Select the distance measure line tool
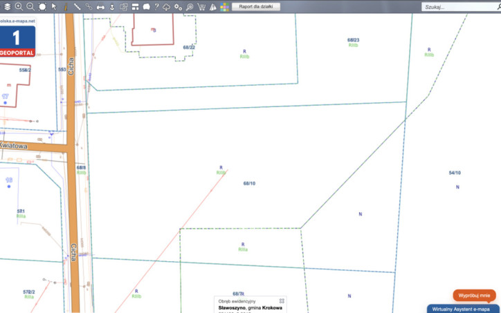The image size is (501, 313). coord(77,7)
